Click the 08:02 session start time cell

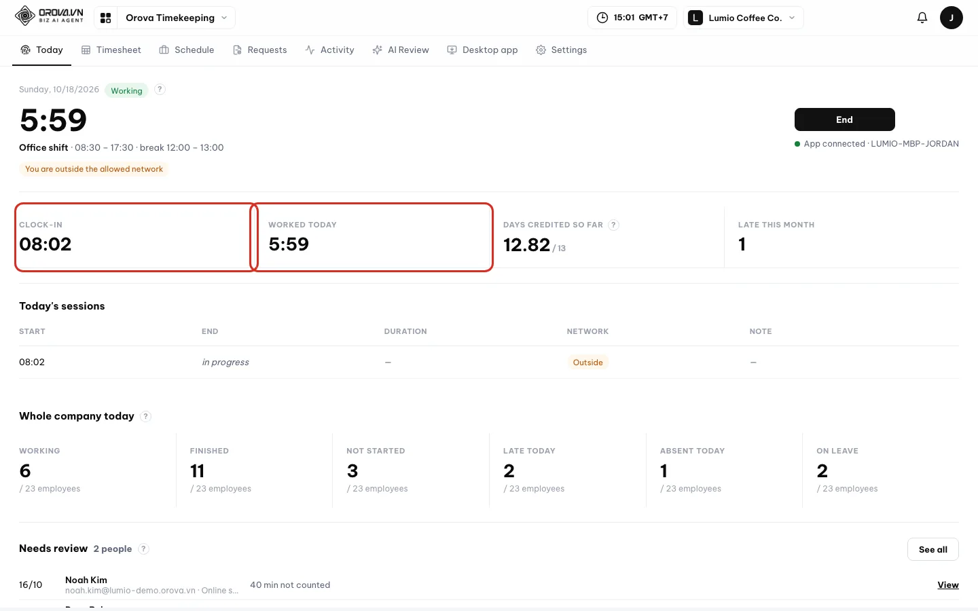(x=32, y=362)
